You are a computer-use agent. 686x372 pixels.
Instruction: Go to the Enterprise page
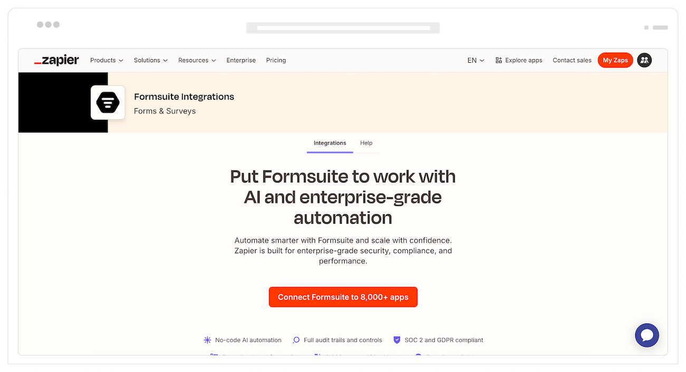coord(241,60)
